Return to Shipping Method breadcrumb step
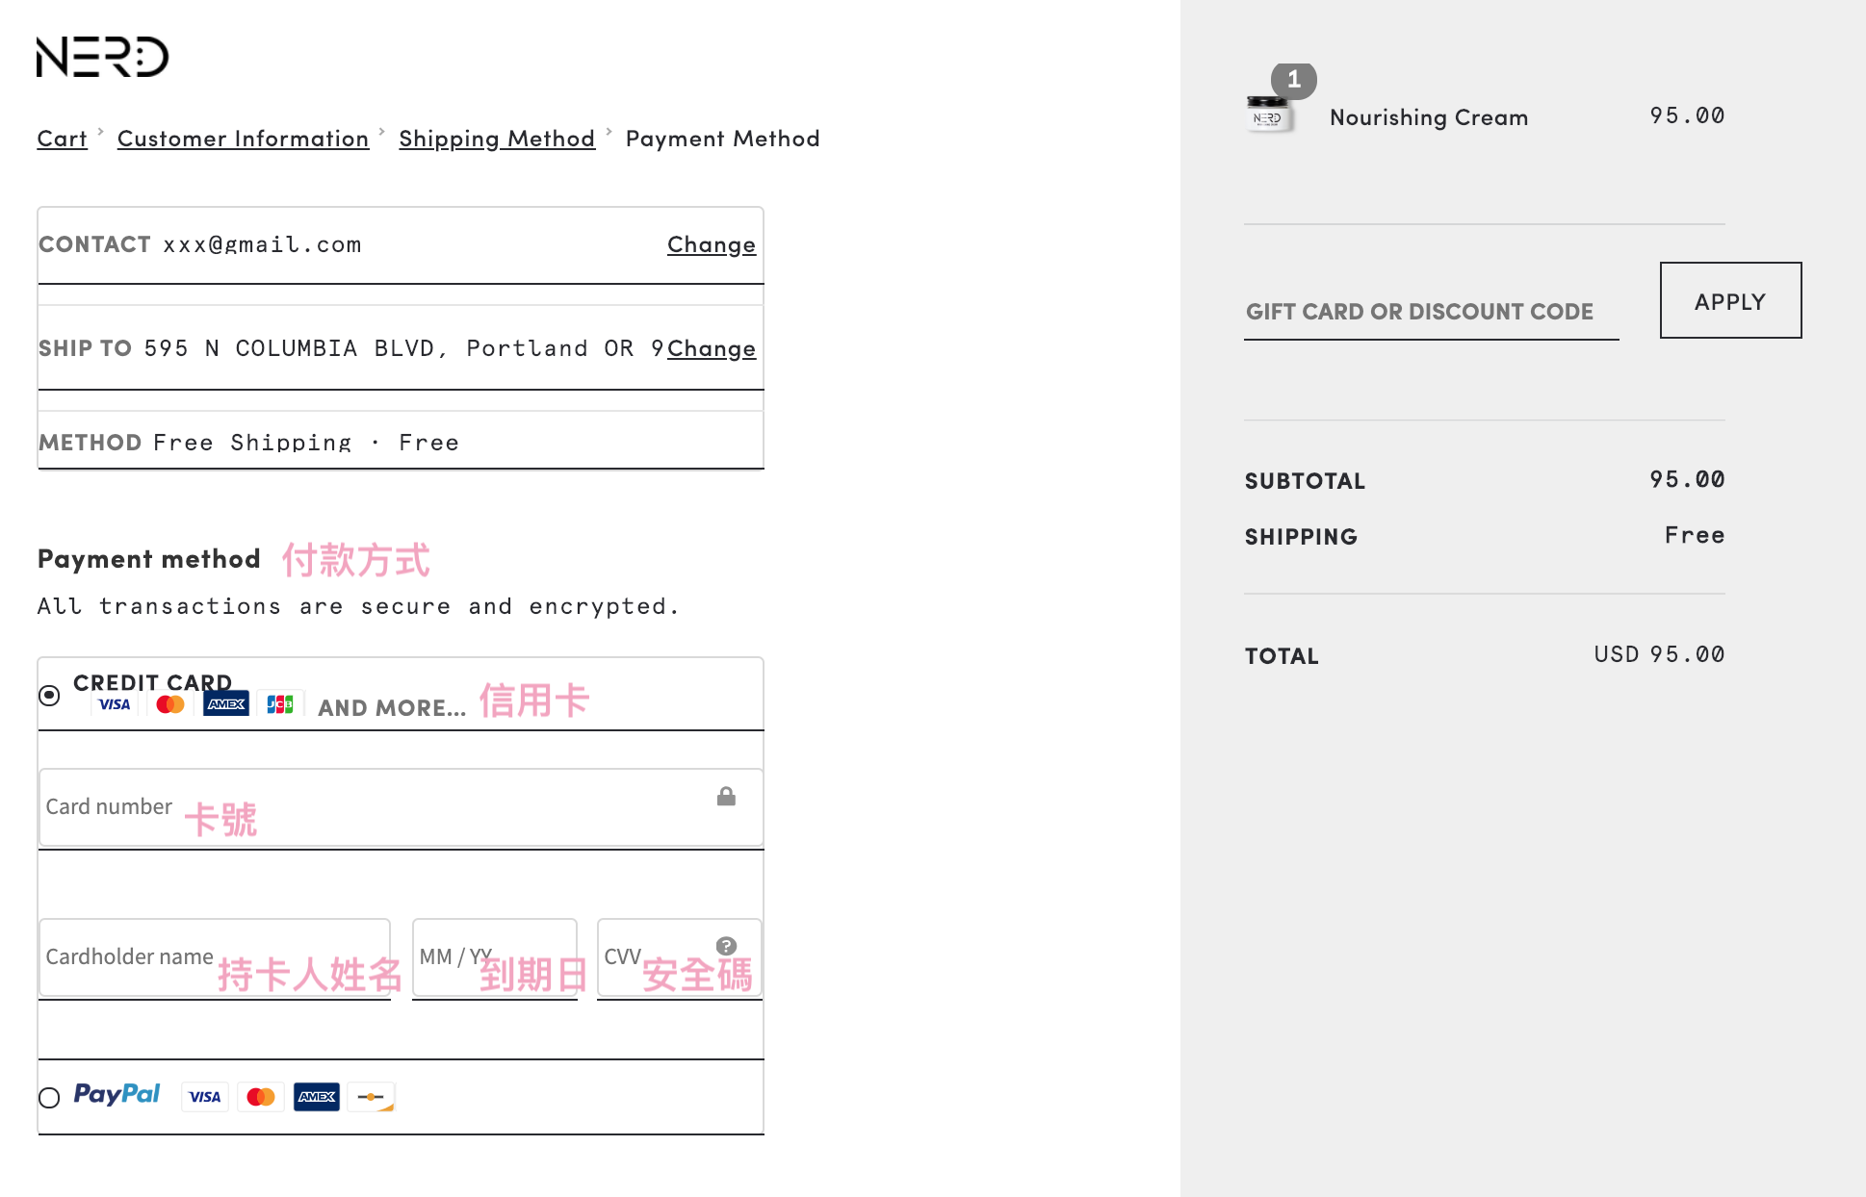The image size is (1866, 1197). click(x=497, y=139)
